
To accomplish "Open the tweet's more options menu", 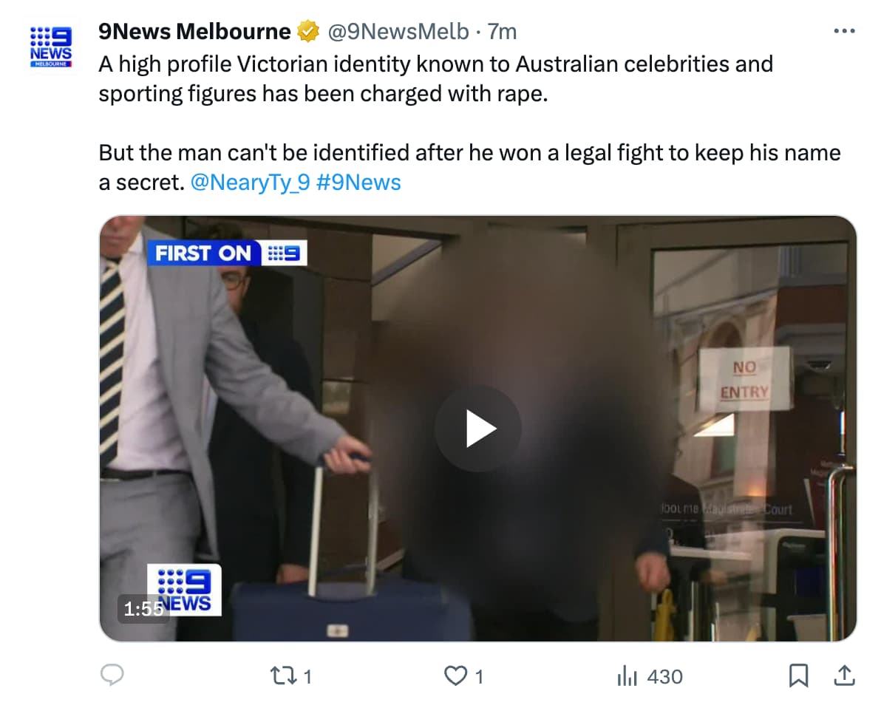I will tap(843, 32).
